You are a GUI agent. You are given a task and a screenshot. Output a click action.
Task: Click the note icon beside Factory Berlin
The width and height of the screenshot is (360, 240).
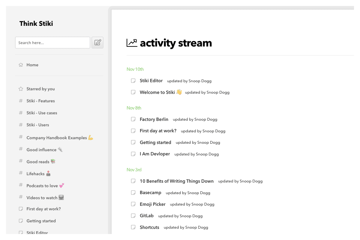click(x=133, y=119)
